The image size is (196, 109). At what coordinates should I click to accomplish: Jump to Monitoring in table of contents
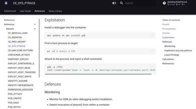(x=170, y=46)
